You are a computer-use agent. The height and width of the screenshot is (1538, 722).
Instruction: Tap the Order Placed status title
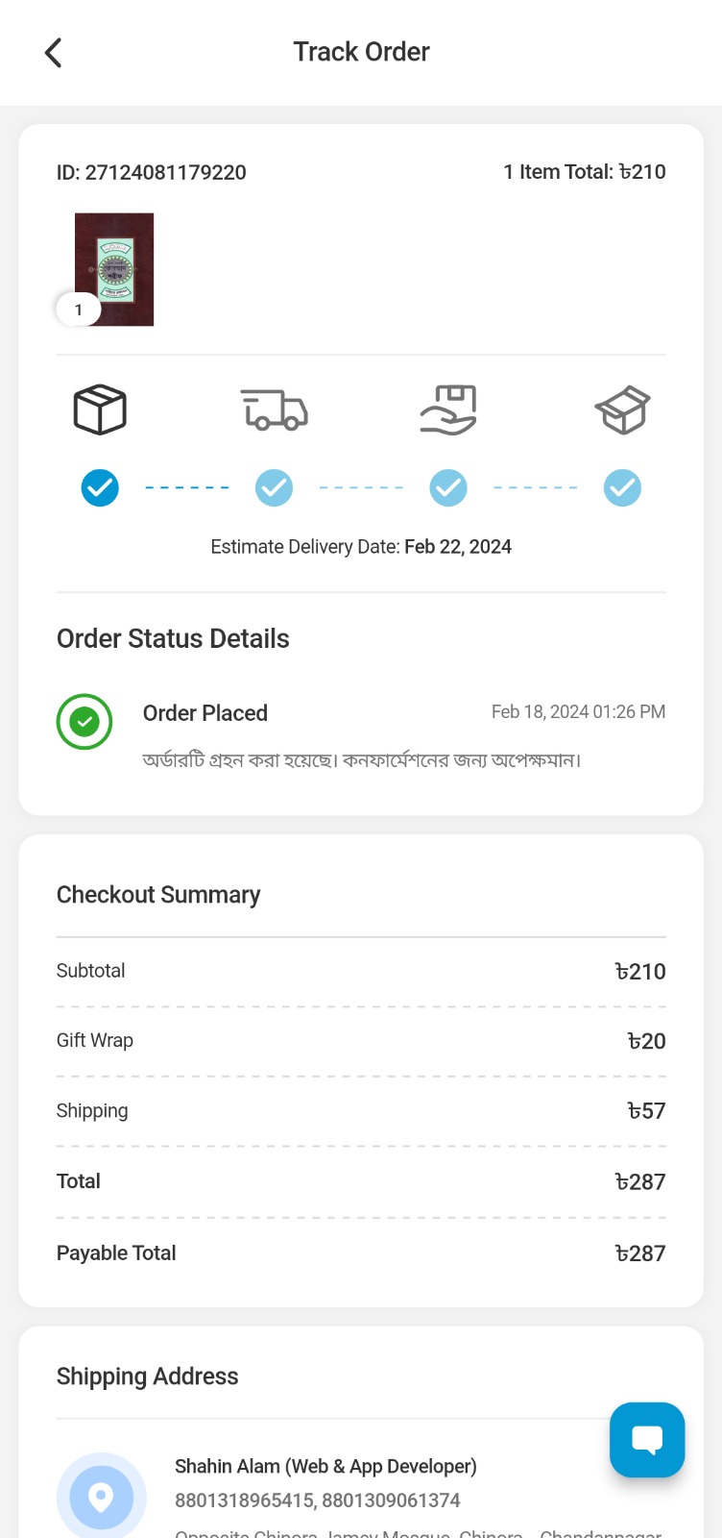pos(205,713)
